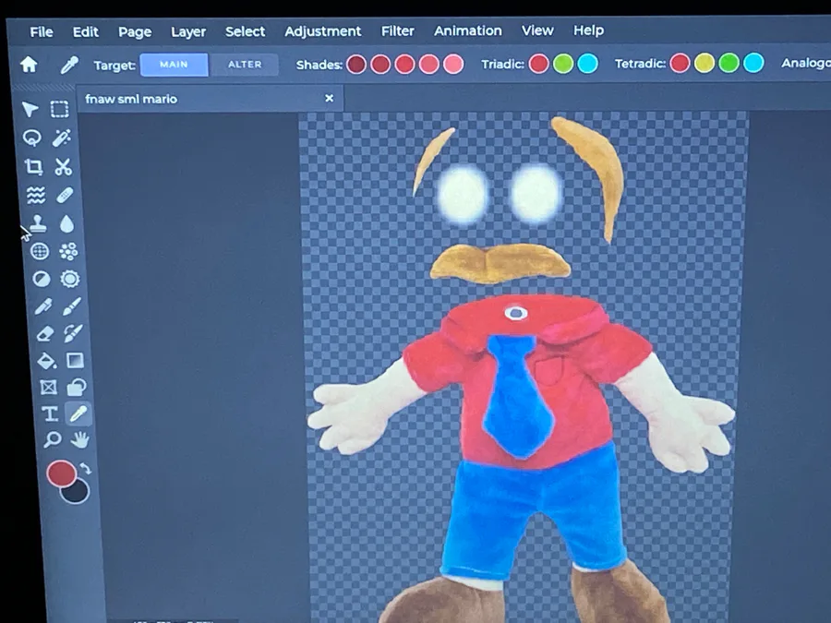Select the bandage Heal tool
831x623 pixels.
tap(65, 196)
